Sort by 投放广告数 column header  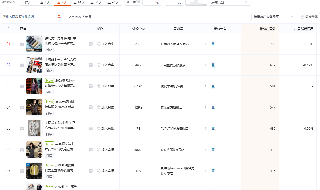tap(268, 29)
